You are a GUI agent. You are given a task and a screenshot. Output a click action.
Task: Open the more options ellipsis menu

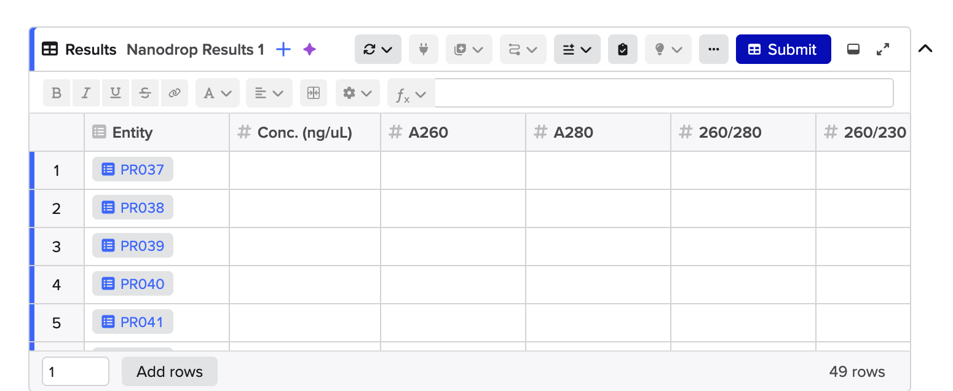713,49
